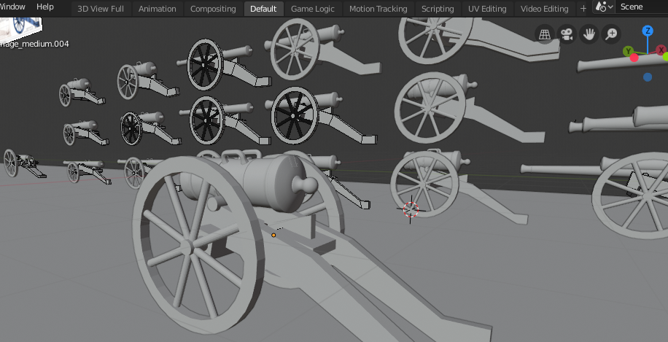This screenshot has width=668, height=342.
Task: Click the dim blue negative Z gizmo dot
Action: pos(648,77)
